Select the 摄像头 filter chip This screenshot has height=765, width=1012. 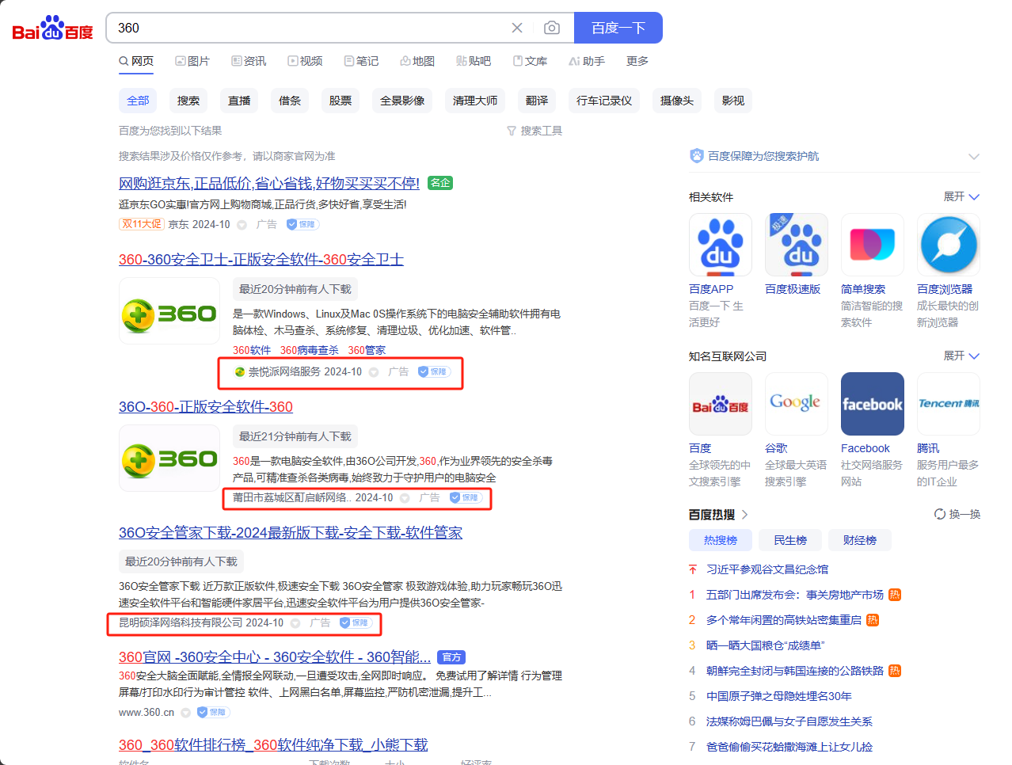point(677,101)
